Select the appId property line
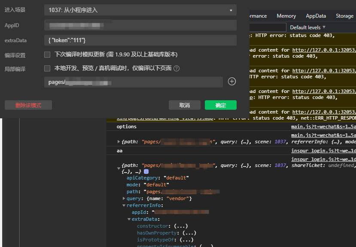Viewport: 356px width, 247px height. click(170, 212)
